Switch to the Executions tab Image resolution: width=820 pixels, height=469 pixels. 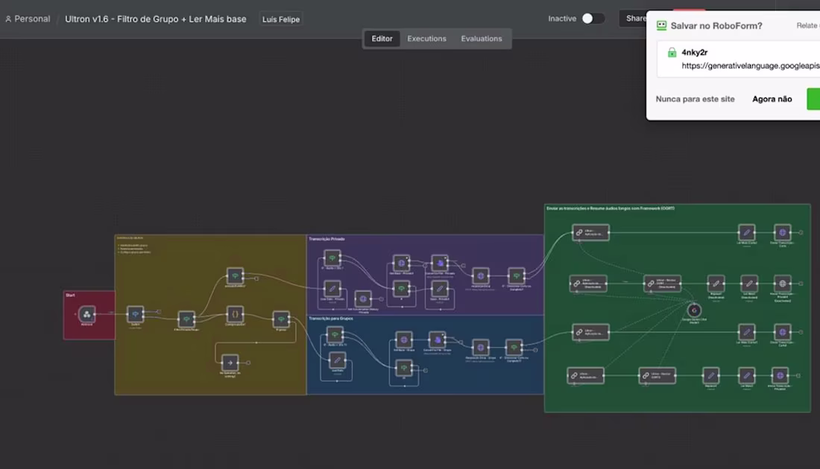click(x=426, y=39)
